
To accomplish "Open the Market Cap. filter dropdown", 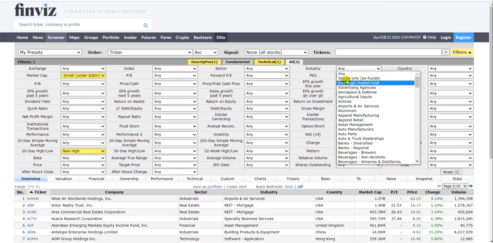I will coord(83,75).
